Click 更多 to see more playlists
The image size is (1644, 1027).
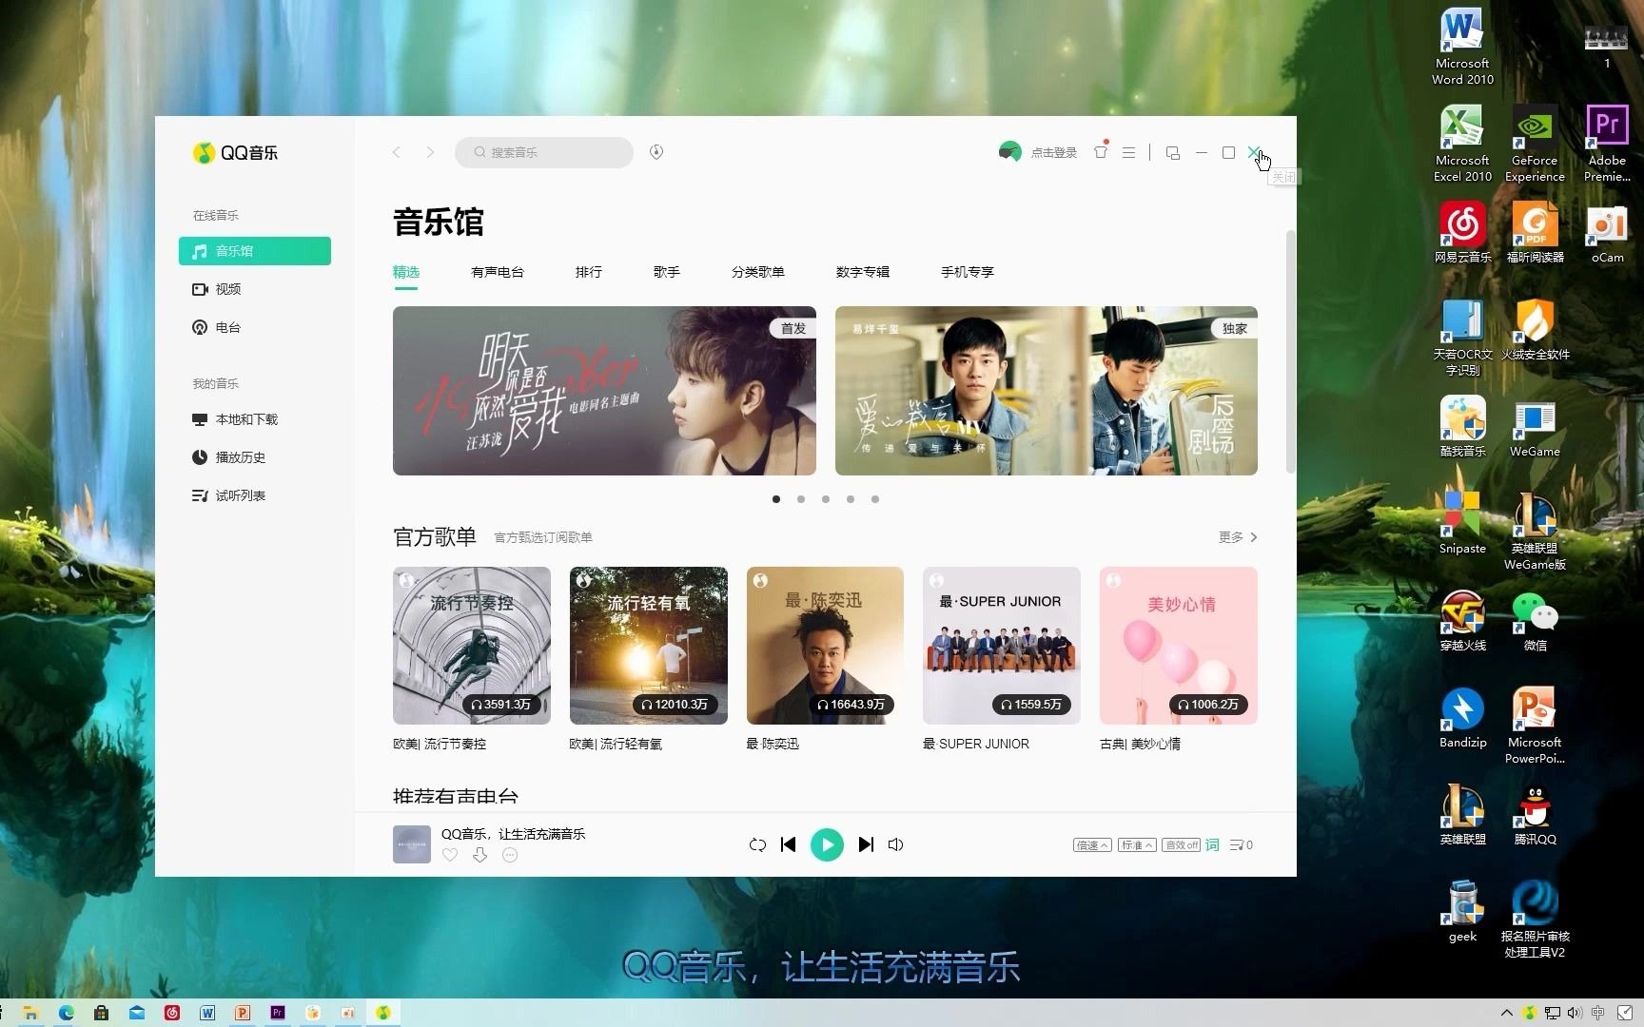(x=1238, y=537)
